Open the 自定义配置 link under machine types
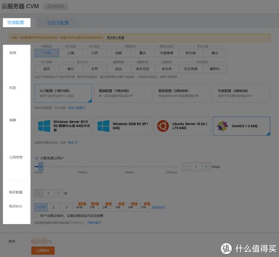Screen dimensions: 279x257 [x=77, y=108]
